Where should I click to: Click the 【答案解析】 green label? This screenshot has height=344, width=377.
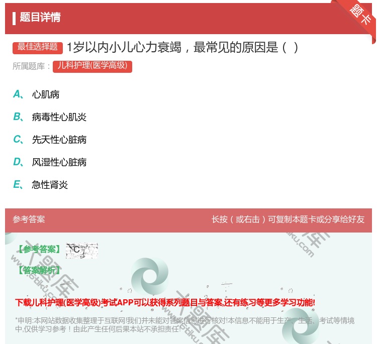pyautogui.click(x=39, y=270)
